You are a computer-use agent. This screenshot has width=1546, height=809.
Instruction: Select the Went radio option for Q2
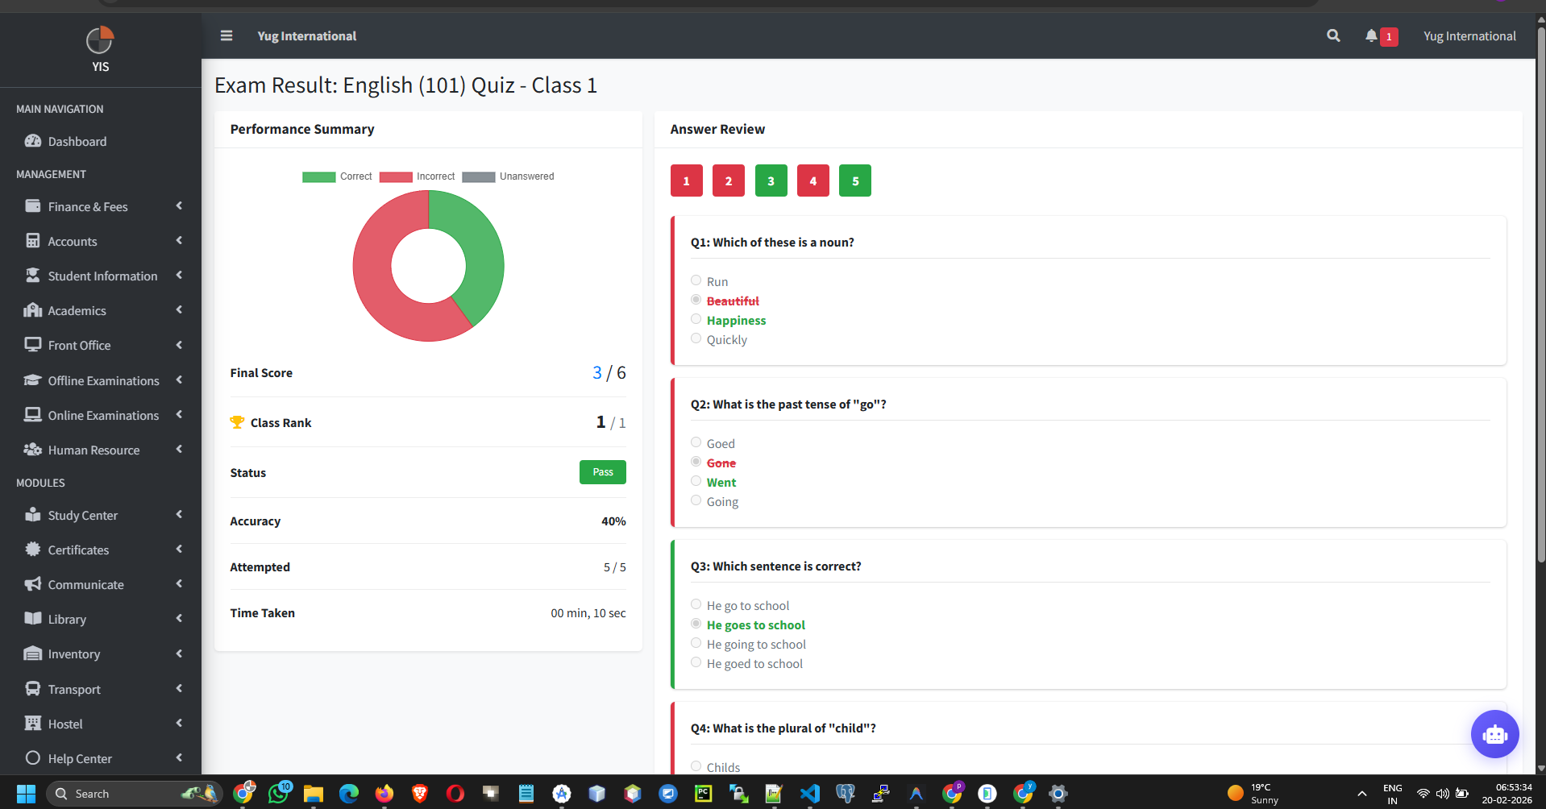(x=696, y=480)
